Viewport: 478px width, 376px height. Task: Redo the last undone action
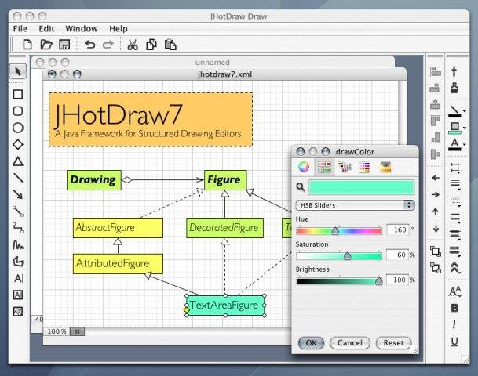coord(108,45)
